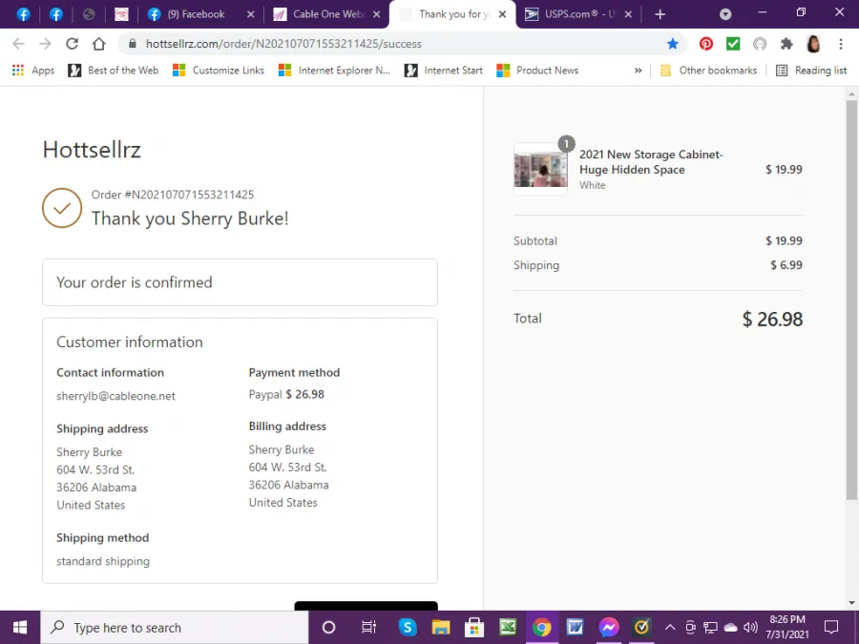Select the first pinned Facebook tab
Image resolution: width=859 pixels, height=644 pixels.
(23, 14)
